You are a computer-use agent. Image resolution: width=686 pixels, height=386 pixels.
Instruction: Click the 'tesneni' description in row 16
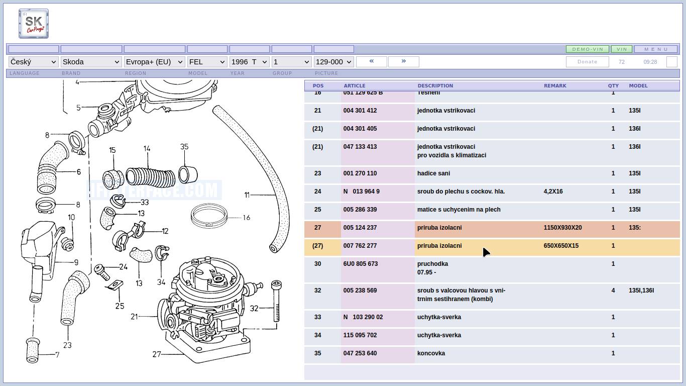click(x=429, y=92)
